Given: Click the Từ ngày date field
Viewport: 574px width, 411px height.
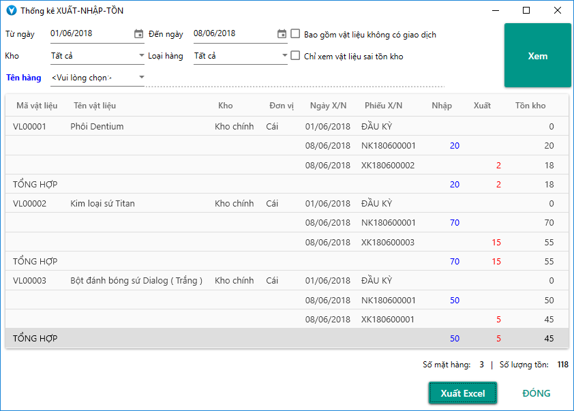Looking at the screenshot, I should coord(90,33).
